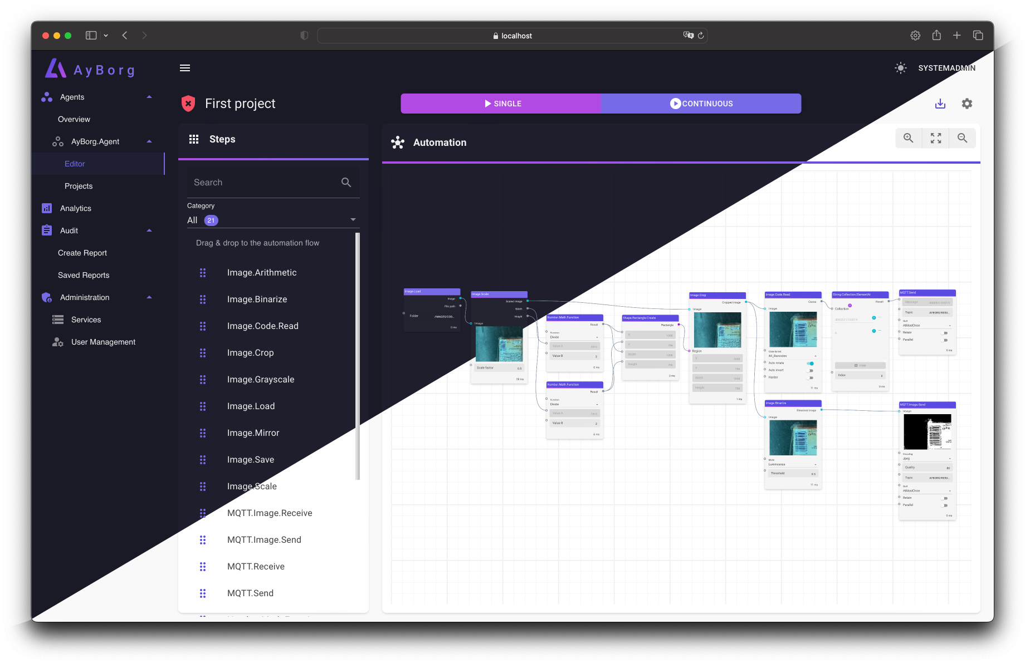
Task: Click the Image.Crop node header
Action: click(x=717, y=296)
